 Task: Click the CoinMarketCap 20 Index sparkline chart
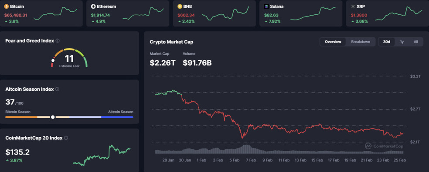point(102,155)
